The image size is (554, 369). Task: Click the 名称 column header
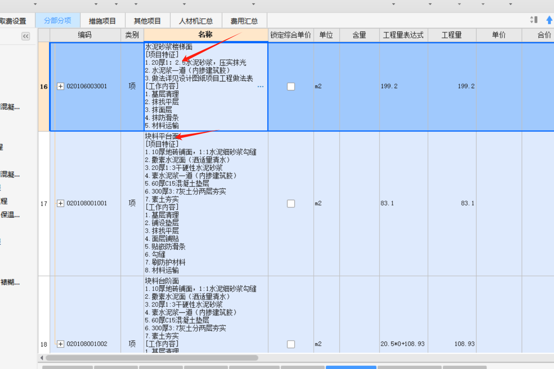(x=206, y=35)
